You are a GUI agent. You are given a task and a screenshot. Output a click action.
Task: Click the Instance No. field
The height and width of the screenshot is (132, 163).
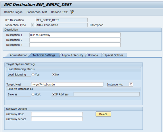coord(131,84)
